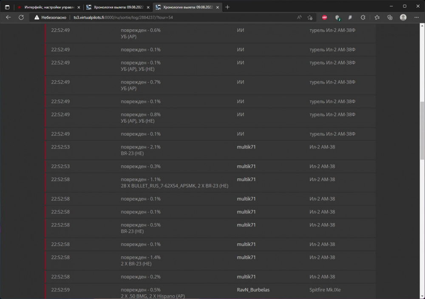Open the Favorites list

coord(377,17)
